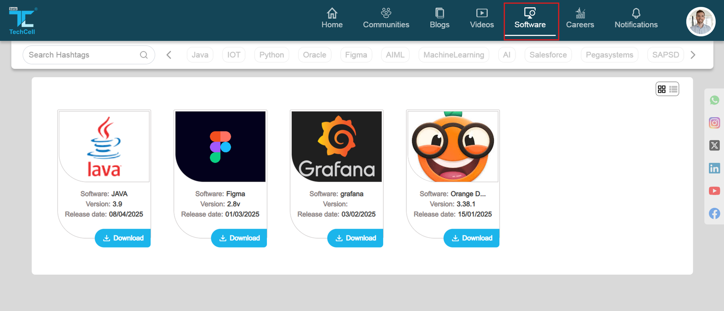Click the Facebook icon in sidebar
Image resolution: width=724 pixels, height=311 pixels.
point(714,214)
